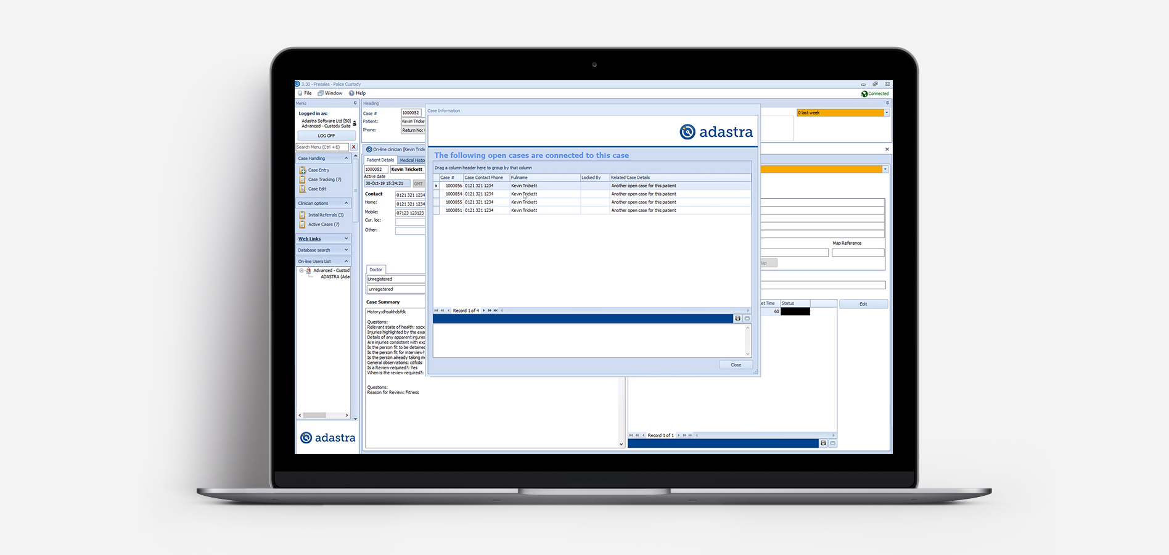Screen dimensions: 1169x555
Task: Open Active Cases (7)
Action: point(323,224)
